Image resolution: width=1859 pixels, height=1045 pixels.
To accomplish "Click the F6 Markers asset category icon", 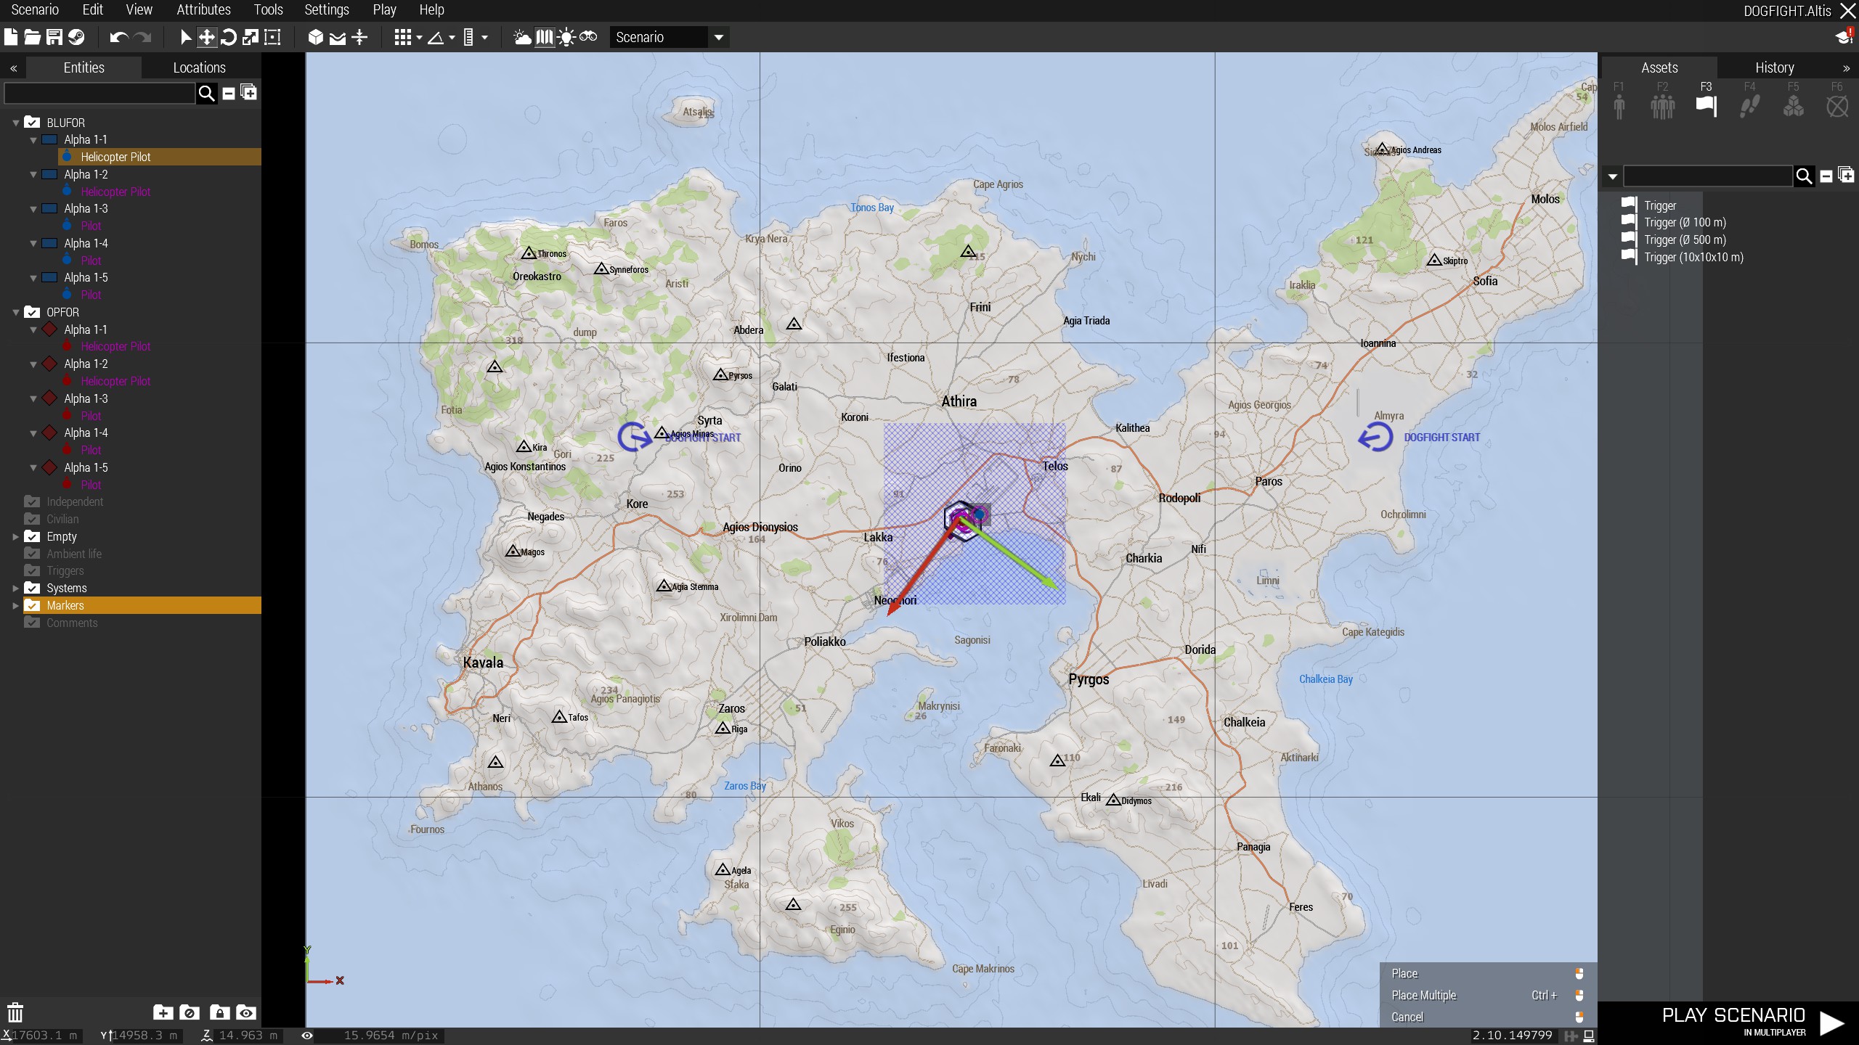I will pyautogui.click(x=1837, y=106).
